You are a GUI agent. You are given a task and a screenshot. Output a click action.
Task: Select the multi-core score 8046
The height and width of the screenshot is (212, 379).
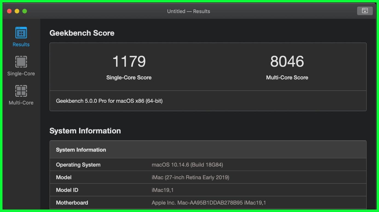287,61
